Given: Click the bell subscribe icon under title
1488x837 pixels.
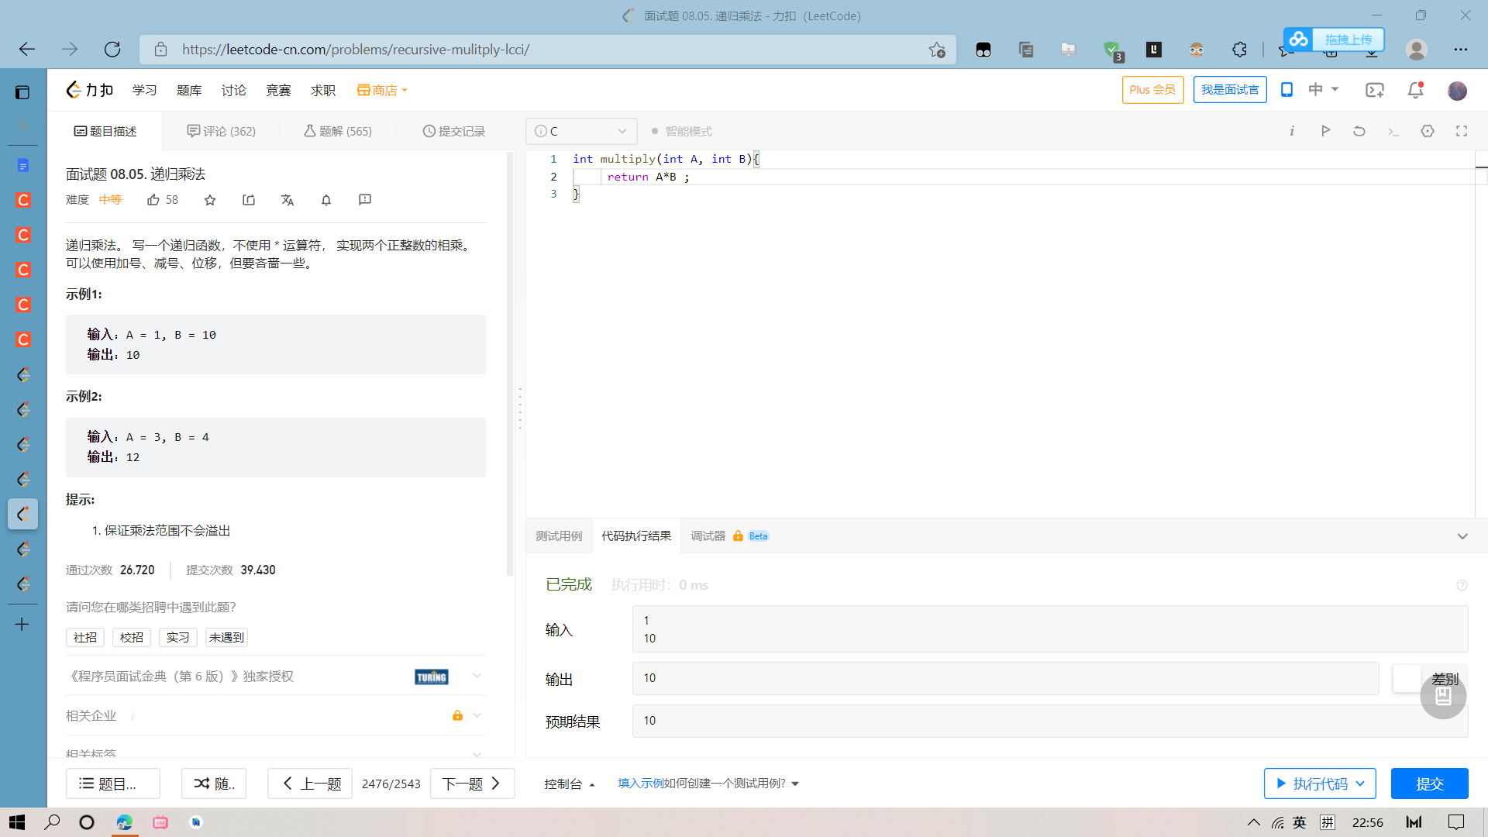Looking at the screenshot, I should [326, 200].
